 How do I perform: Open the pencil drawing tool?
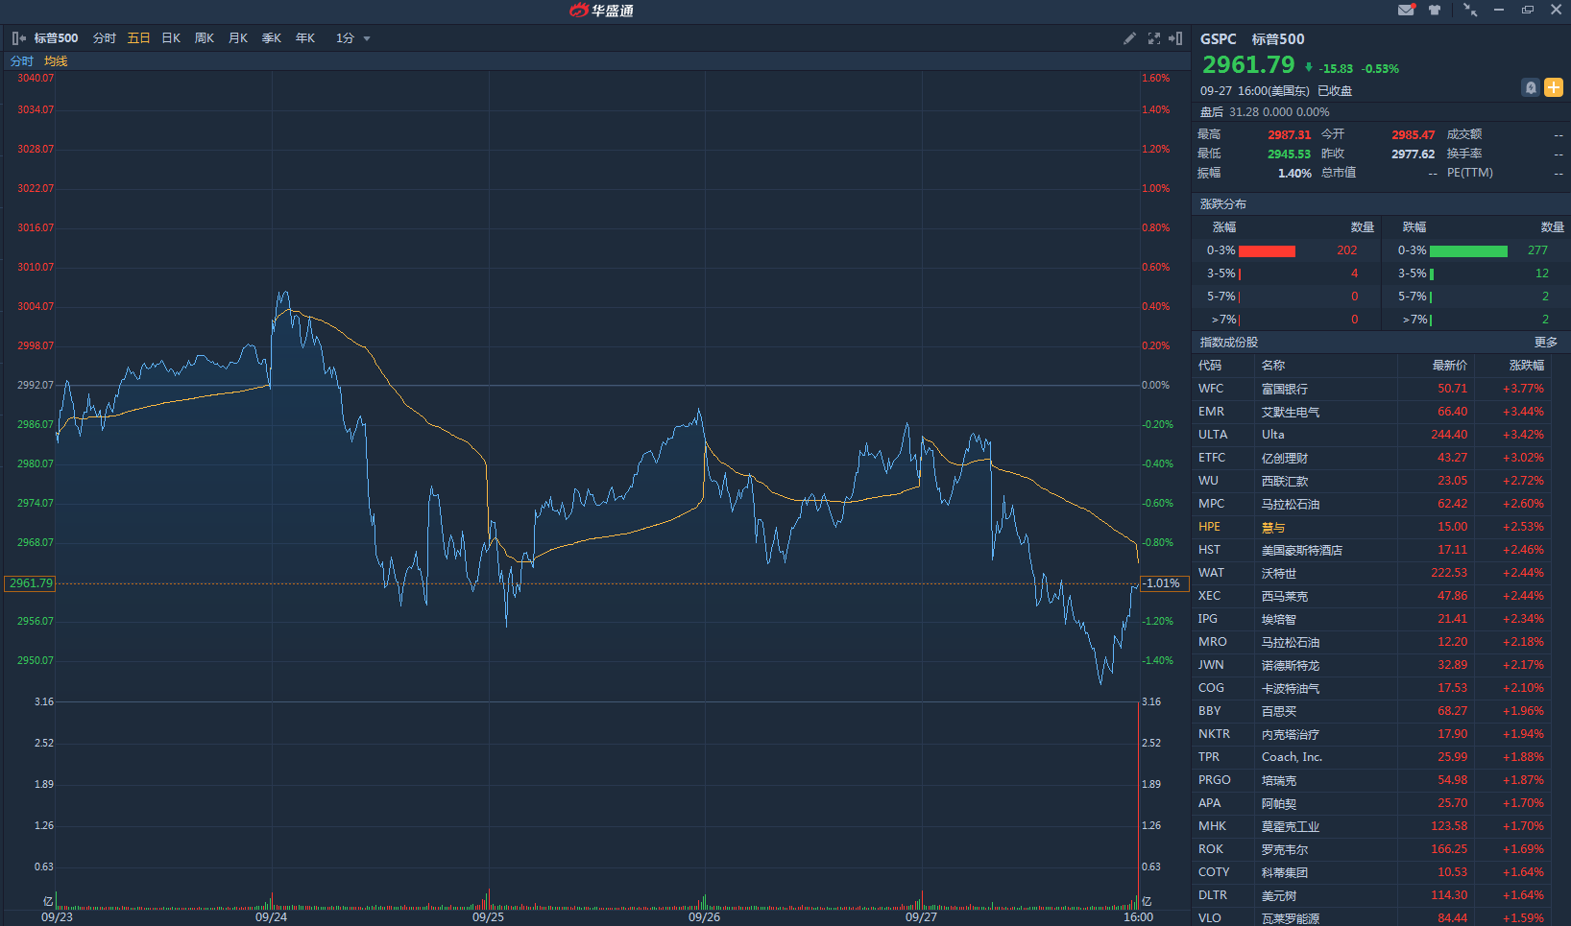1129,38
